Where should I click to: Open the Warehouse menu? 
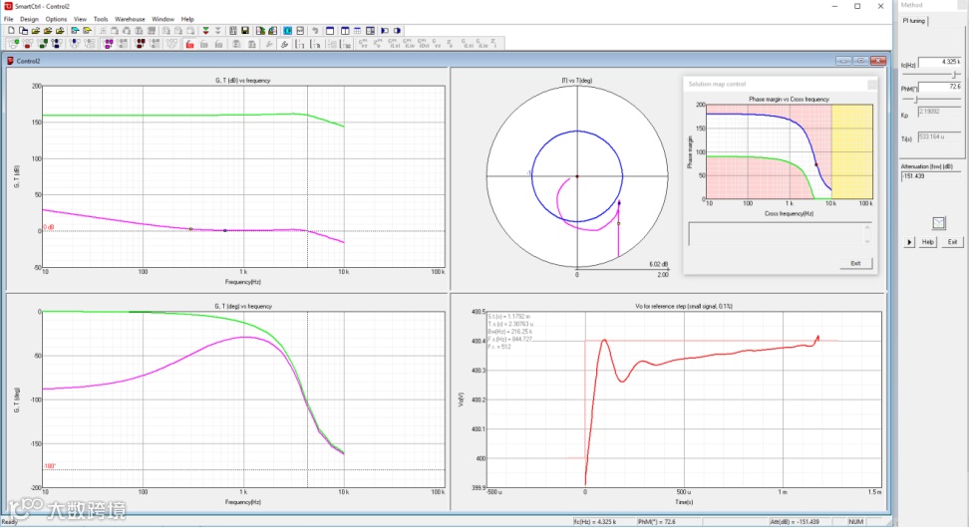[130, 19]
